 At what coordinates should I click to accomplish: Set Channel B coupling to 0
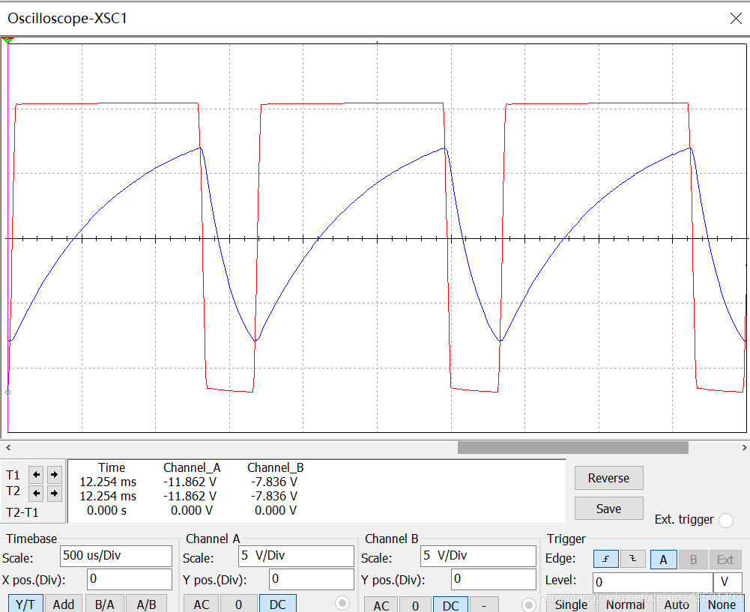coord(416,605)
